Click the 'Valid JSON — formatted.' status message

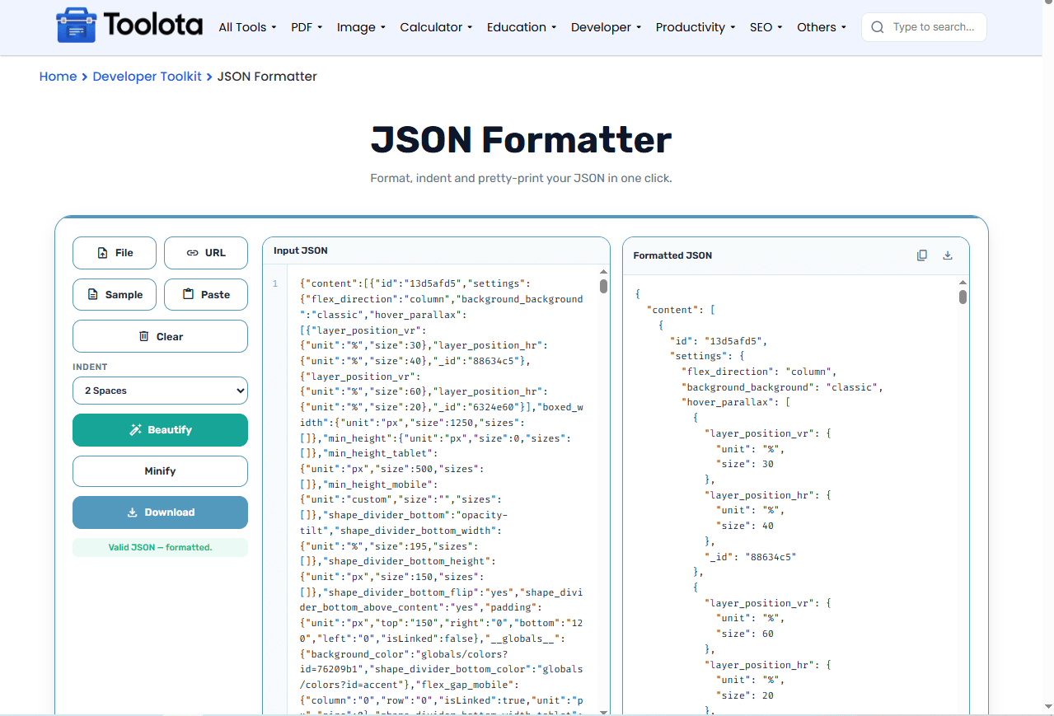[160, 547]
